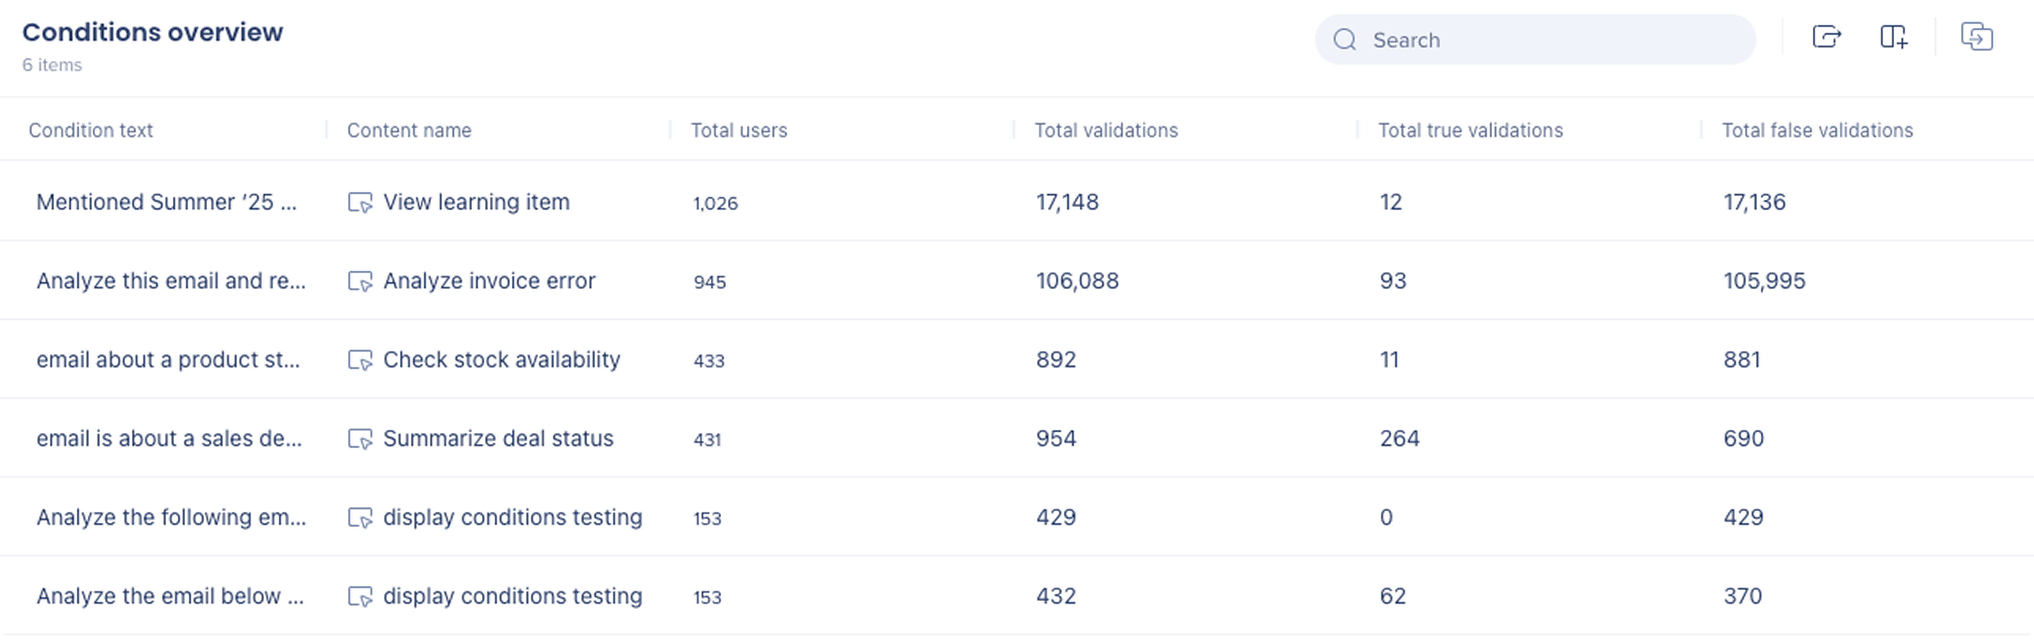Viewport: 2034px width, 640px height.
Task: Open the View learning item link
Action: tap(476, 202)
